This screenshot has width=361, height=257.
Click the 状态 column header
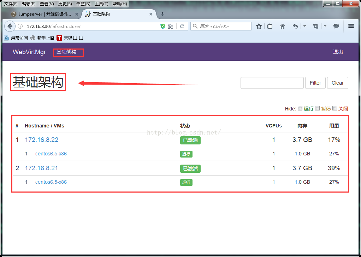click(x=185, y=126)
